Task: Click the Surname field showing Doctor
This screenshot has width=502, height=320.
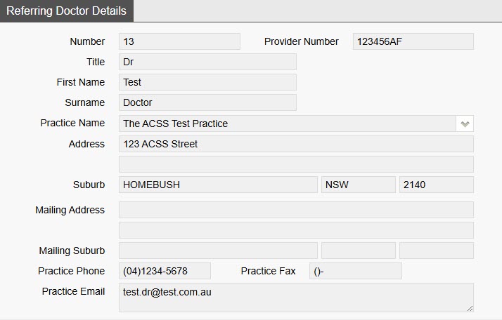Action: pyautogui.click(x=207, y=102)
